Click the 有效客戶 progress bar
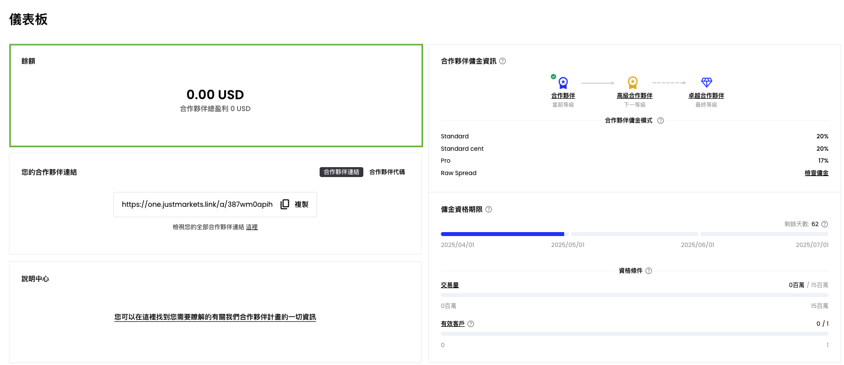This screenshot has width=844, height=365. click(635, 334)
